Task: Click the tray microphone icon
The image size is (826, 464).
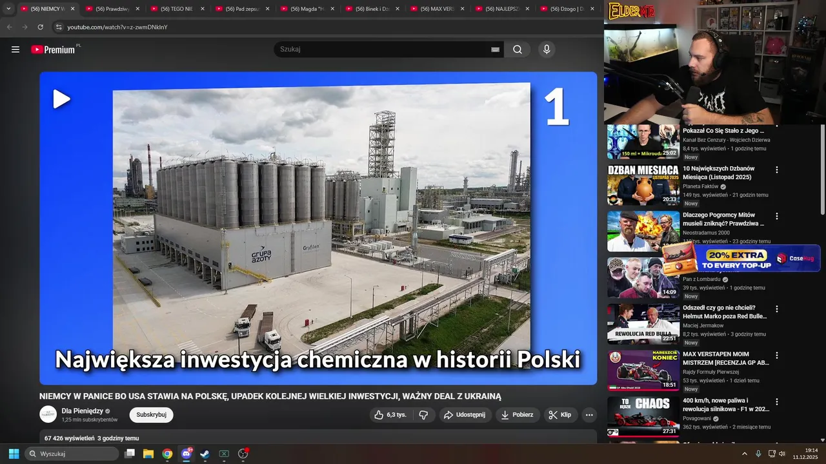Action: coord(758,454)
